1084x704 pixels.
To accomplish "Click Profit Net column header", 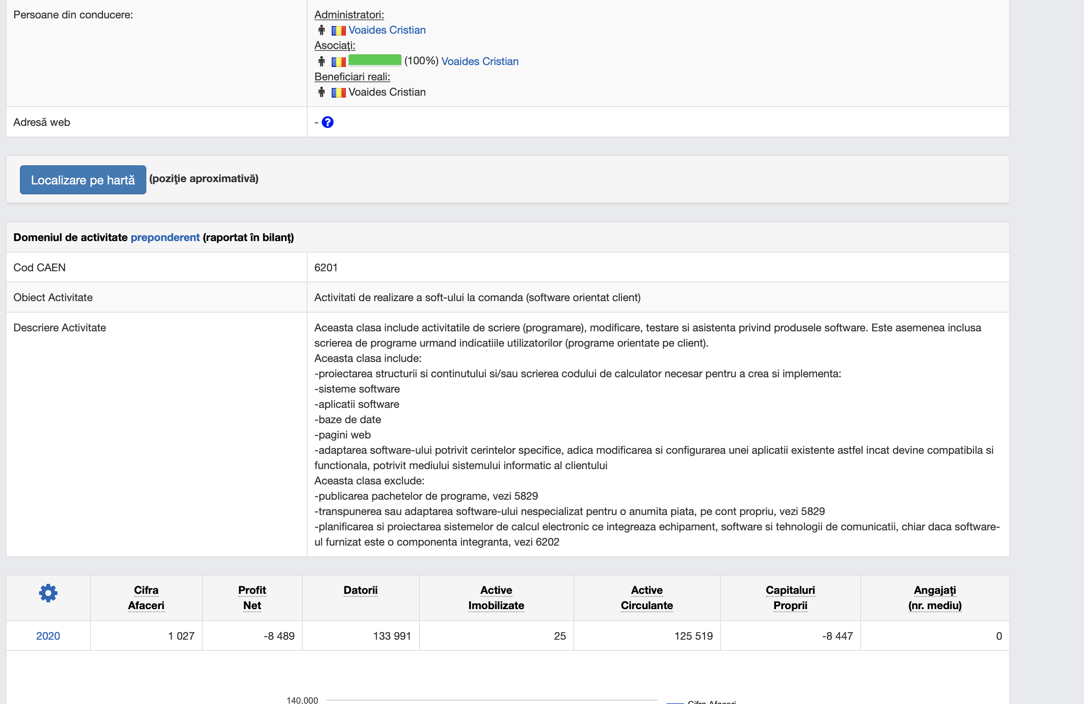I will pyautogui.click(x=252, y=598).
